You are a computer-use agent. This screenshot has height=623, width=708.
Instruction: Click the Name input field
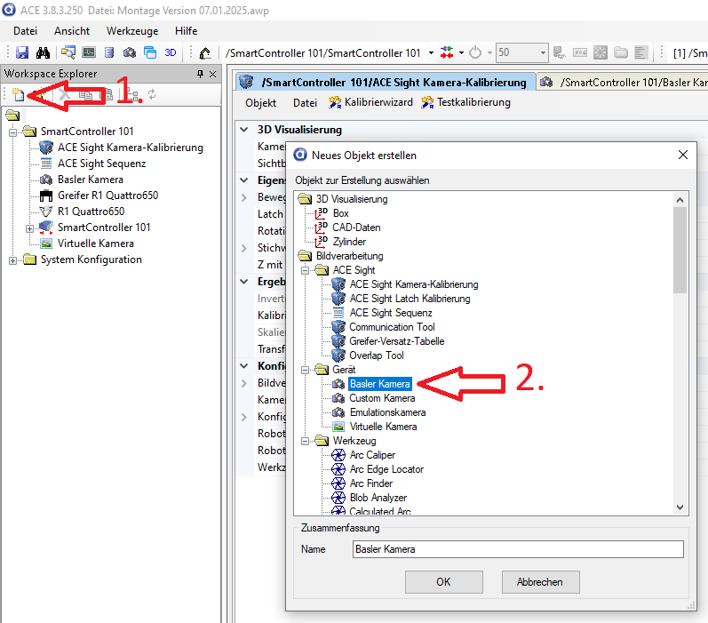[517, 549]
